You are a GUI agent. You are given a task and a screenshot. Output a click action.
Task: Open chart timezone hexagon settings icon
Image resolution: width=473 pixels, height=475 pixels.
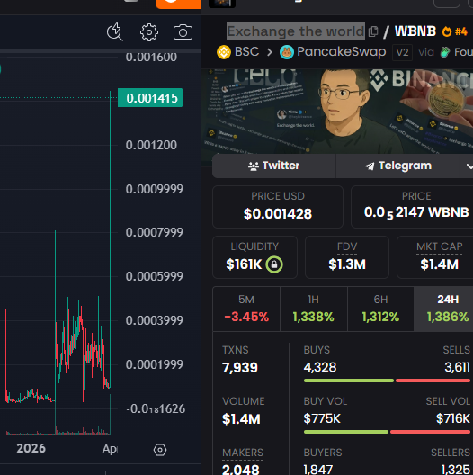[160, 450]
